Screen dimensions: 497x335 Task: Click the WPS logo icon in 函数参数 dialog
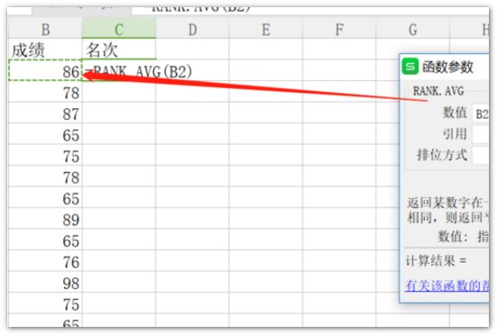pyautogui.click(x=410, y=67)
